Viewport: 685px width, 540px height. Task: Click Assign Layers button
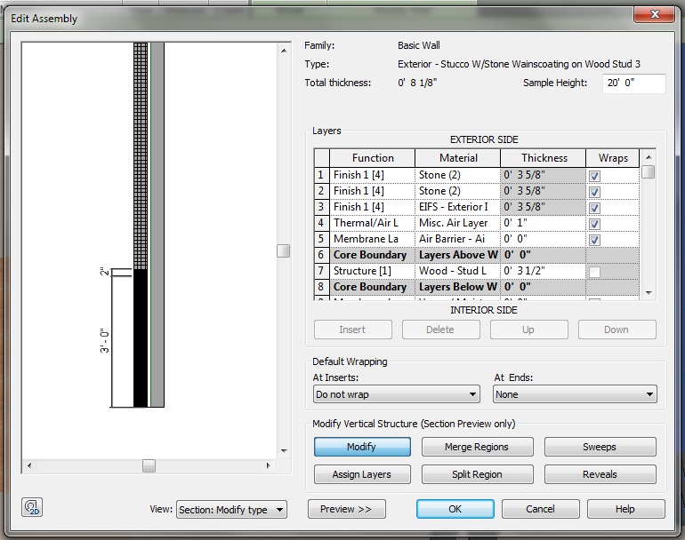pyautogui.click(x=362, y=474)
